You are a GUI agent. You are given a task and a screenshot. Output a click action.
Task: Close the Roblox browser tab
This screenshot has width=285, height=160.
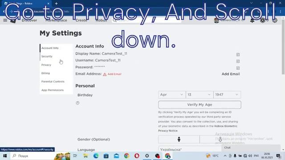[x=49, y=4]
